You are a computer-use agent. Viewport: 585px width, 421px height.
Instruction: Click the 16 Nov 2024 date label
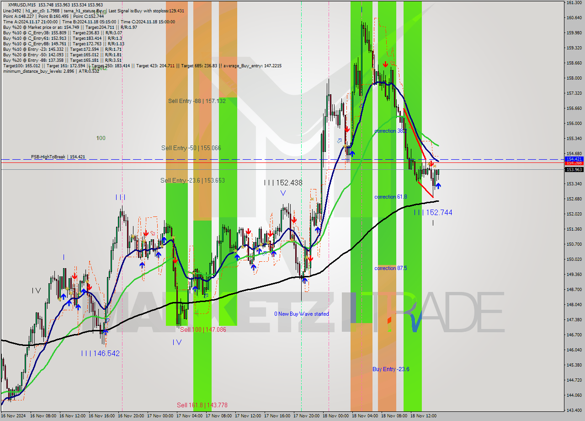pyautogui.click(x=13, y=416)
